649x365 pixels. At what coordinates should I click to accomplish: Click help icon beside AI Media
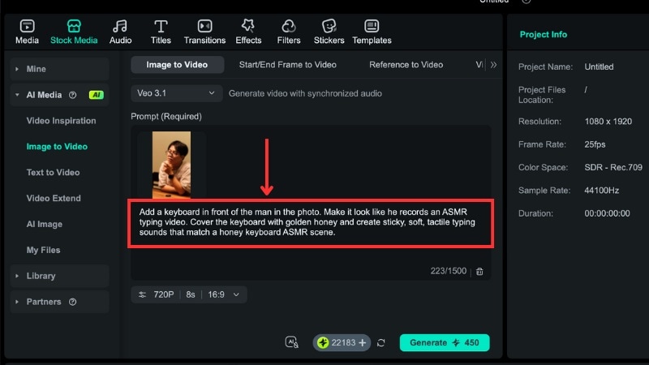click(x=73, y=95)
